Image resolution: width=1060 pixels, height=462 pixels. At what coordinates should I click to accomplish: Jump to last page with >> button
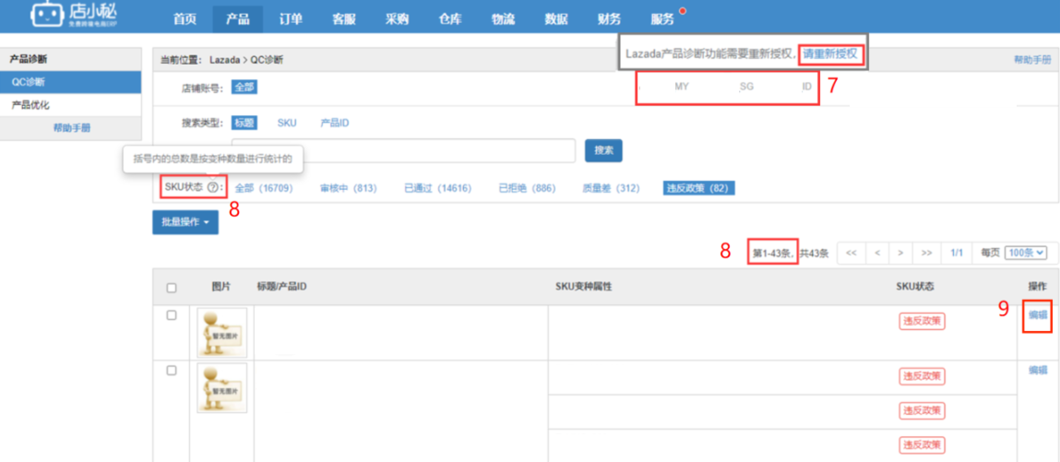coord(926,253)
